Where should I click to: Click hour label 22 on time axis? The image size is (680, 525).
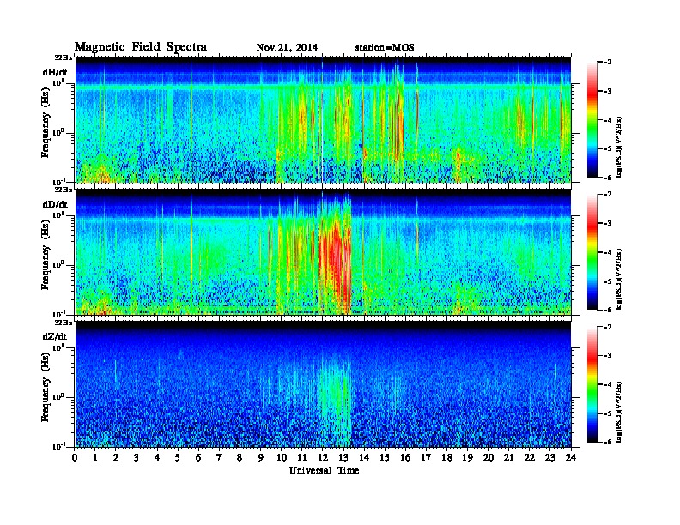(530, 458)
